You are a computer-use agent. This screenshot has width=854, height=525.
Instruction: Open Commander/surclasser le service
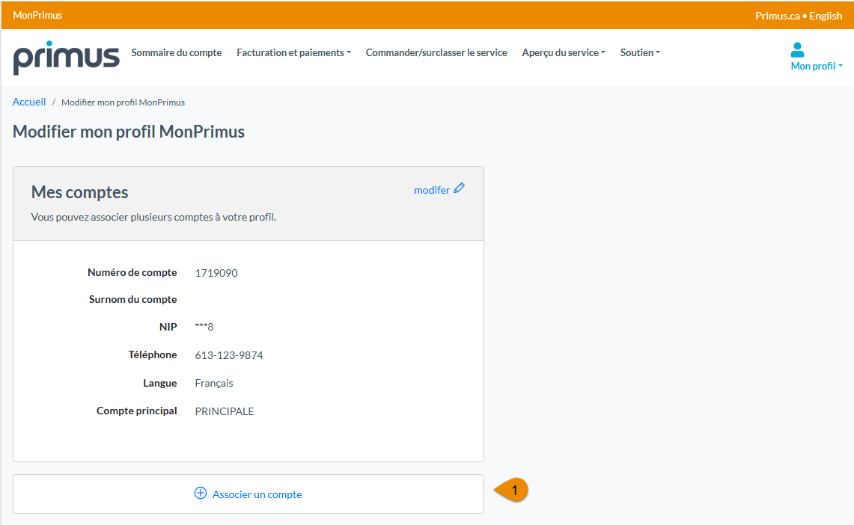click(x=436, y=53)
